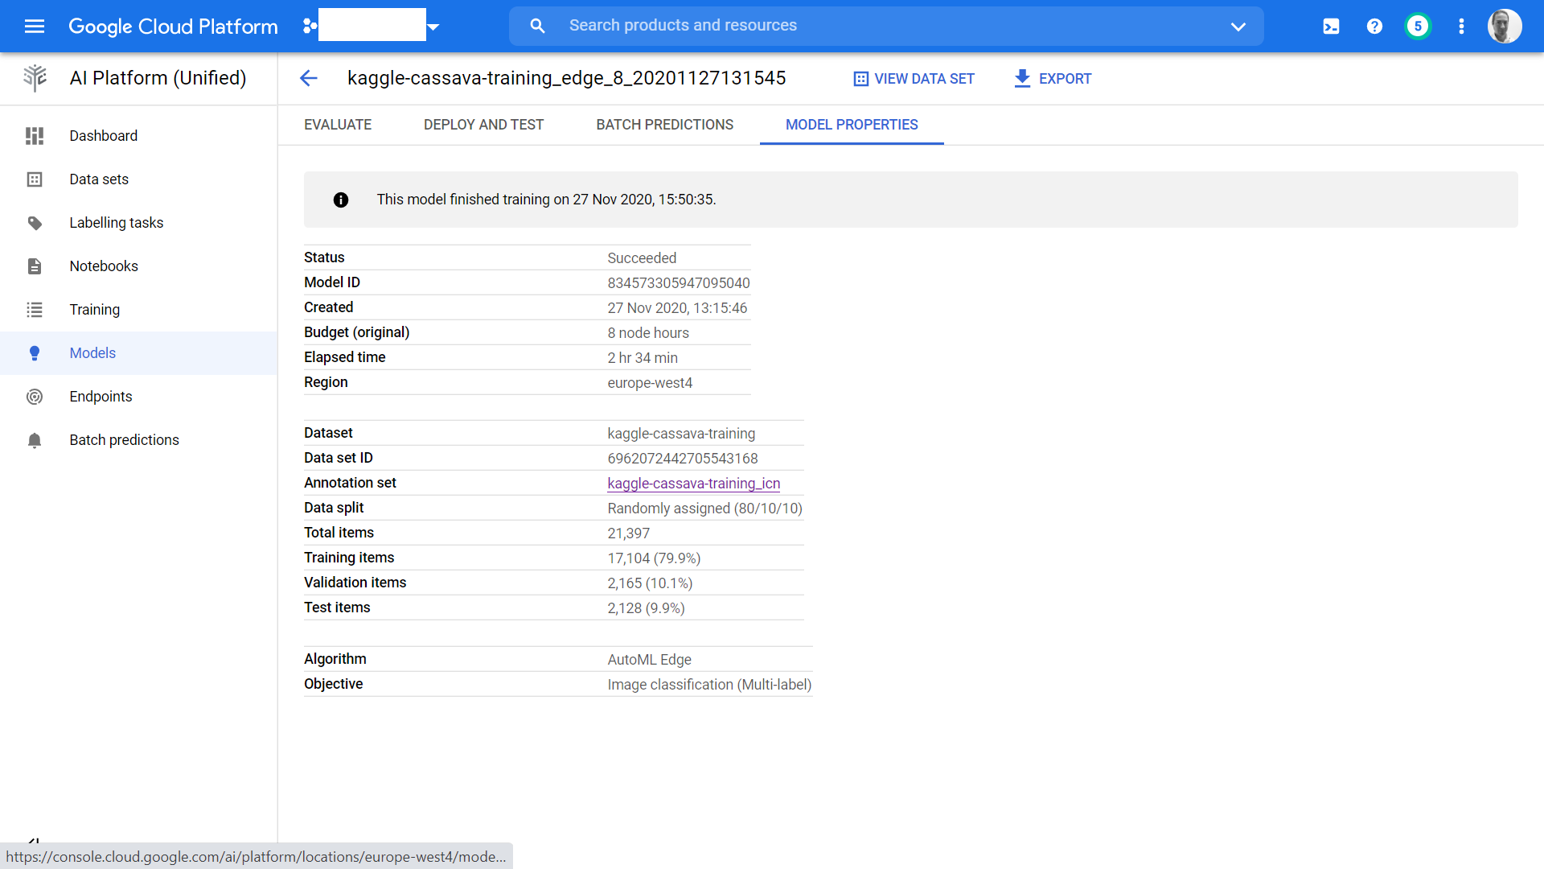1544x869 pixels.
Task: Switch to the Evaluate tab
Action: 338,125
